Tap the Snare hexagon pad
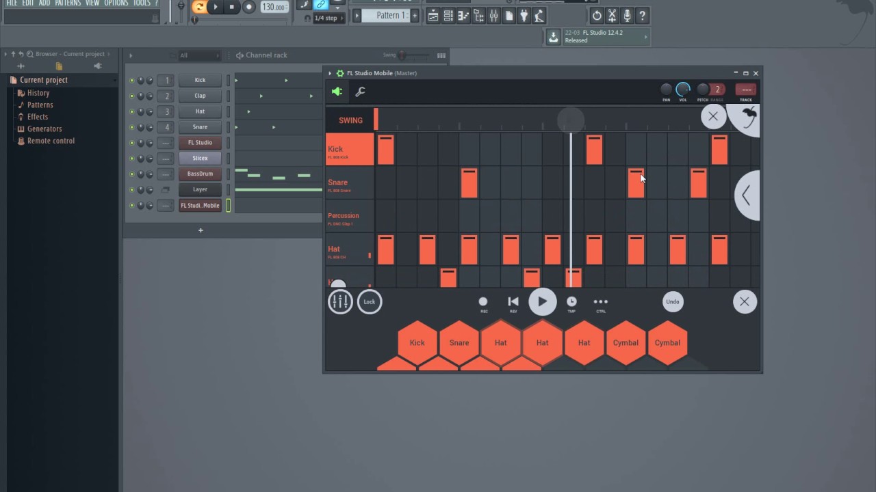Image resolution: width=876 pixels, height=492 pixels. 459,342
